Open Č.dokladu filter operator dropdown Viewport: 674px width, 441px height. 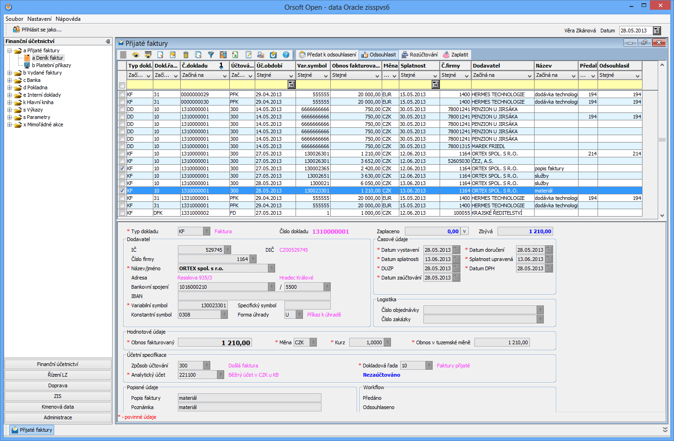(x=225, y=75)
